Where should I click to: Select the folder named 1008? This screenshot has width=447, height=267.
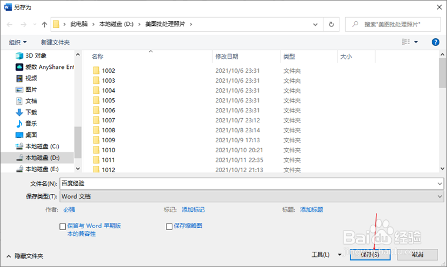(x=108, y=130)
